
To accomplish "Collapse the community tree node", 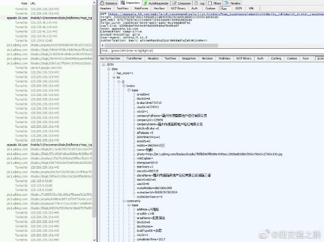I will [124, 201].
